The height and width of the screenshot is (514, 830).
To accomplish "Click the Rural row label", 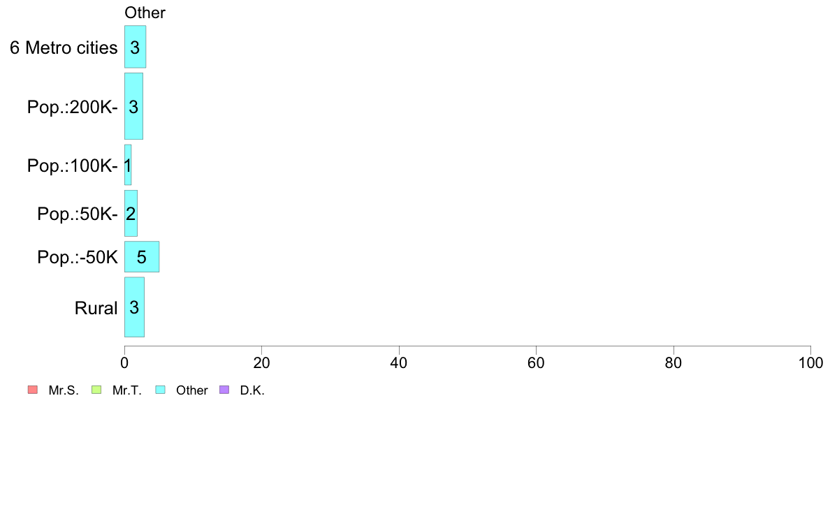I will pos(96,308).
